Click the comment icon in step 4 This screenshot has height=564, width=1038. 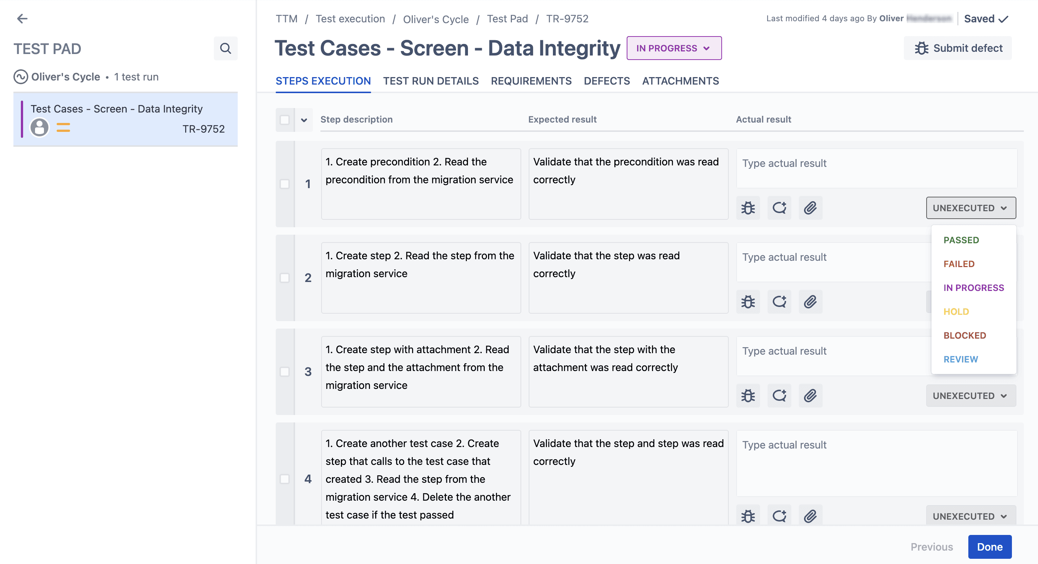(x=779, y=516)
